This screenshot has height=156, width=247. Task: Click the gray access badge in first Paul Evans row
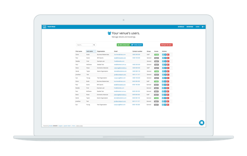pyautogui.click(x=156, y=58)
